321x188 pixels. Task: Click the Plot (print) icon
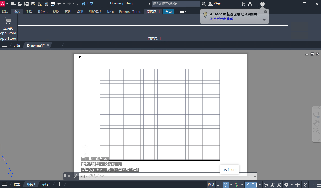[x=53, y=4]
